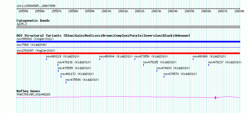
Task: Click the 28608k ruler position
Action: 239,11
